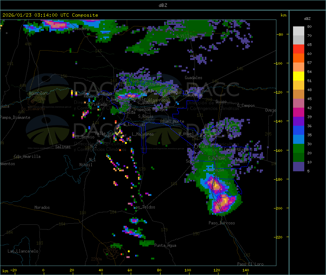Click the '2200m' elevation label near the volcano

pyautogui.click(x=96, y=259)
